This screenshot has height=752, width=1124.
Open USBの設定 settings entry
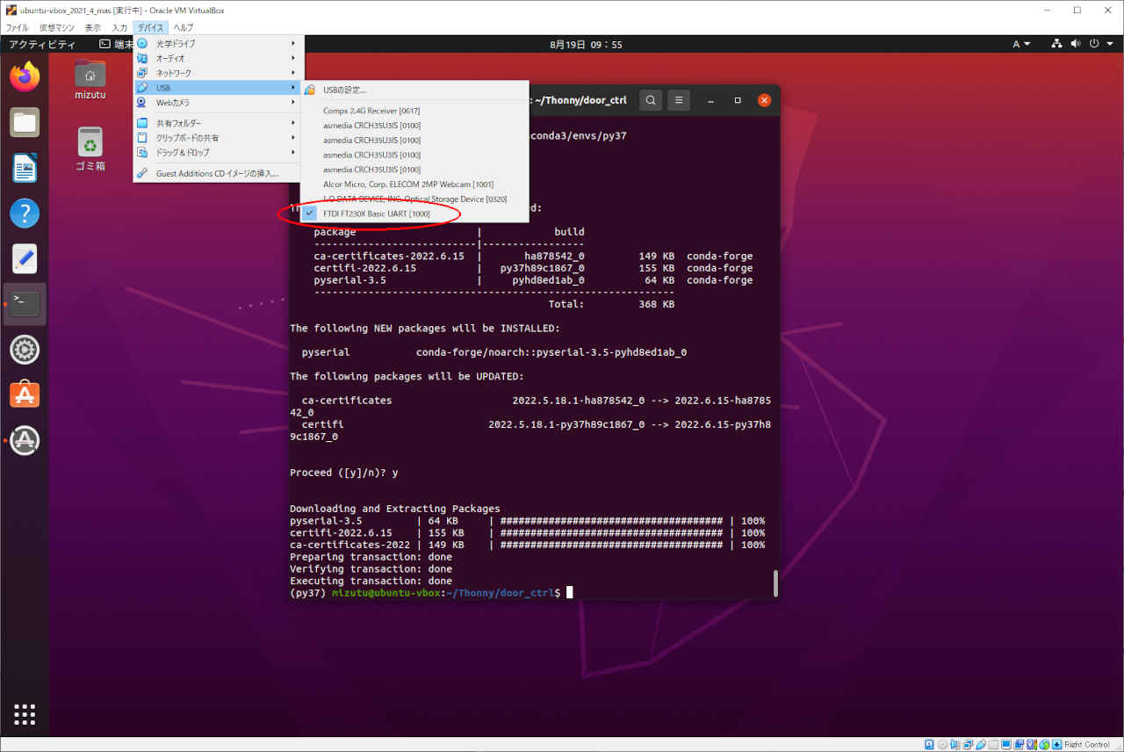(344, 90)
